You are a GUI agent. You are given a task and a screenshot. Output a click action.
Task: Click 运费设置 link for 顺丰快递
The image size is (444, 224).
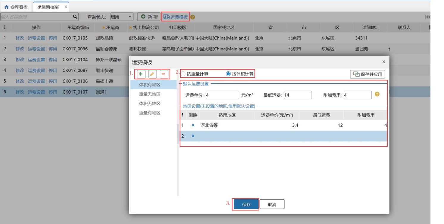(36, 70)
